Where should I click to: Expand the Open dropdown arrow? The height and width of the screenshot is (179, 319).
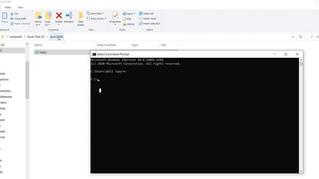(x=135, y=13)
